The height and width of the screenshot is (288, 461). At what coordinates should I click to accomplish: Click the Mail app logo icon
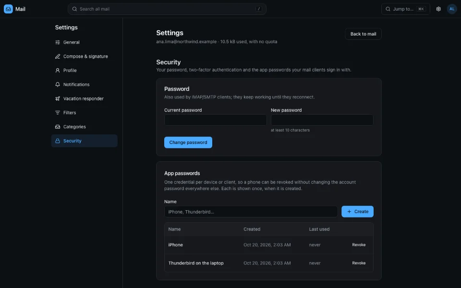pos(8,9)
